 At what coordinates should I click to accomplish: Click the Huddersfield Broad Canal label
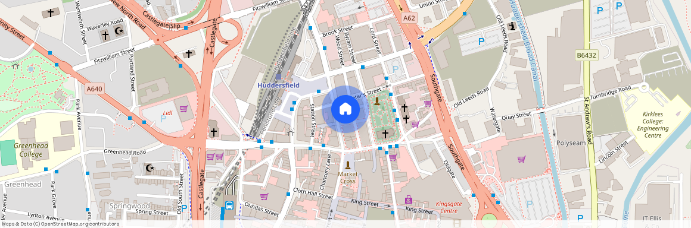tap(525, 40)
